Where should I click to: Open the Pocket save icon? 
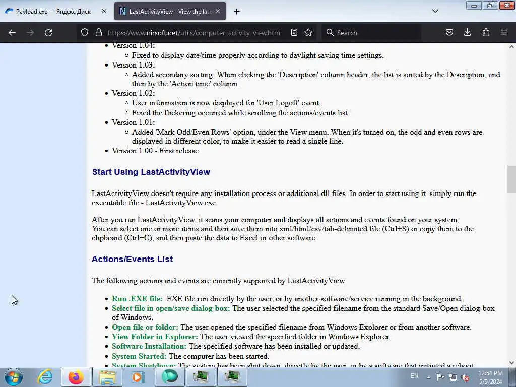449,33
